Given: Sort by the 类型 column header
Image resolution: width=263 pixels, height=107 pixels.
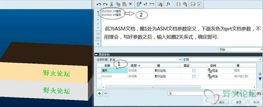Looking at the screenshot, I should click(141, 65).
